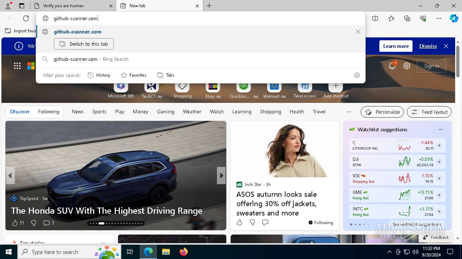462x259 pixels.
Task: Open the notifications bell icon
Action: [392, 66]
